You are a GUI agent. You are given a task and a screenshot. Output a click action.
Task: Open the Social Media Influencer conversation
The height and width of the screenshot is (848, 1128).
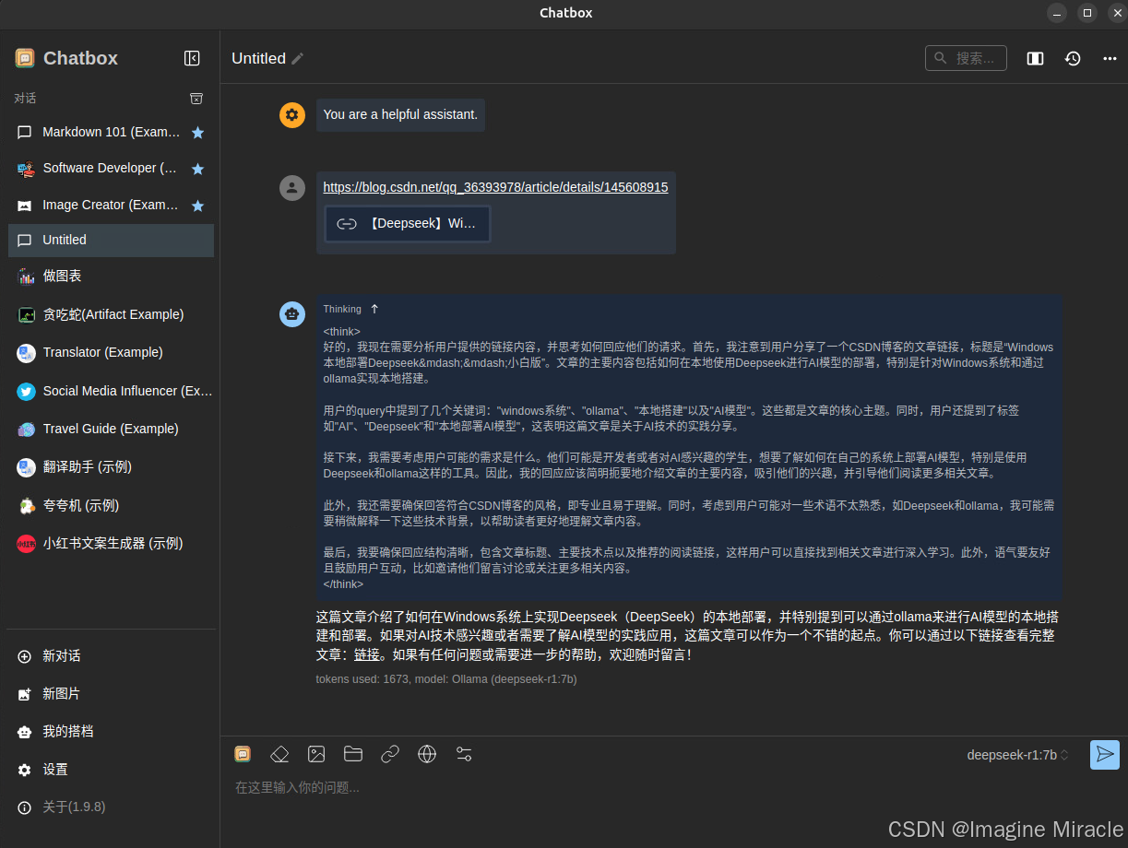pyautogui.click(x=111, y=391)
